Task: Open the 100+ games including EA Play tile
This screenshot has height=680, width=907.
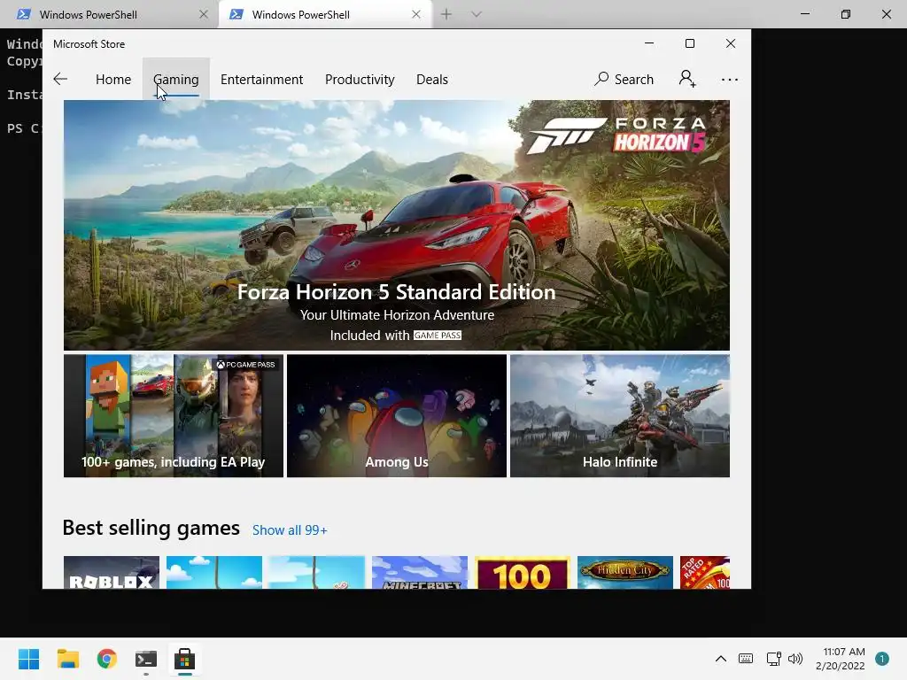Action: coord(174,416)
